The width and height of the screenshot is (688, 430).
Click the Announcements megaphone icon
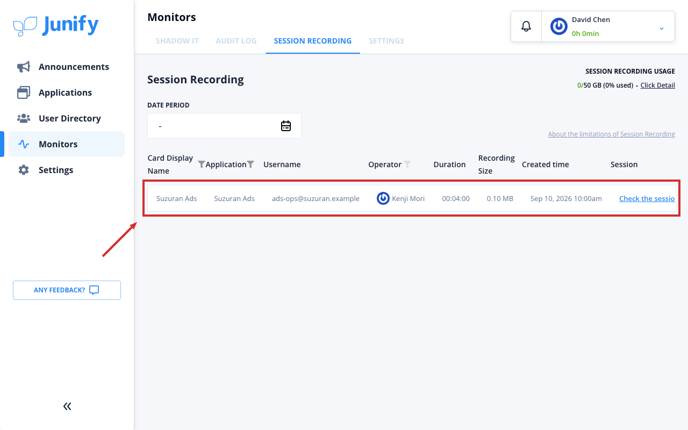[x=24, y=67]
